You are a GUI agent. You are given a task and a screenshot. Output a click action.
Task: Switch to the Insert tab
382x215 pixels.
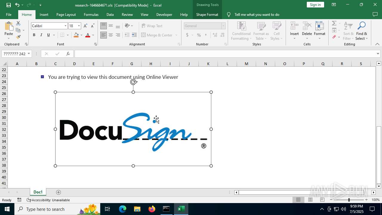tap(44, 14)
